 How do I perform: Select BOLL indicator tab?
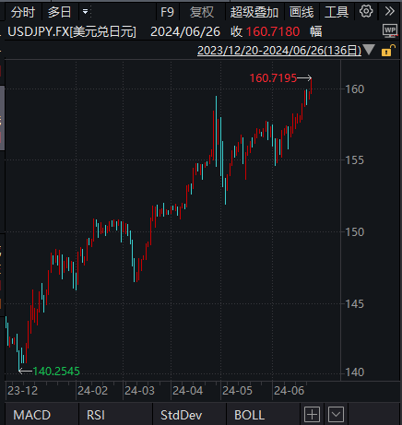(x=249, y=415)
